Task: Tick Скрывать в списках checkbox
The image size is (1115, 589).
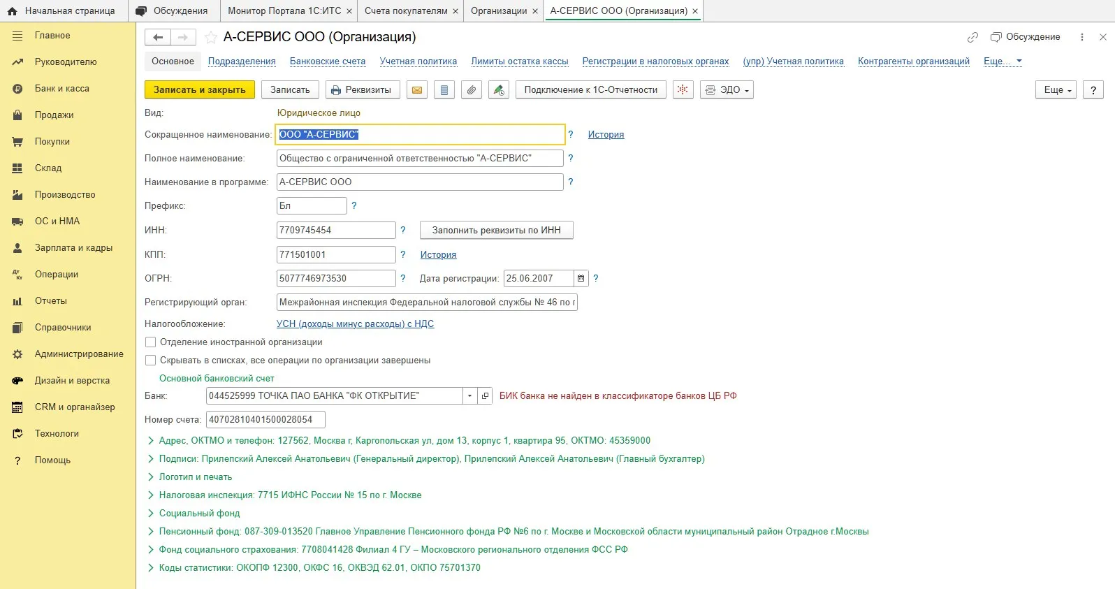Action: click(x=150, y=361)
